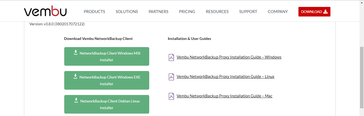The image size is (364, 116).
Task: Open the SOLUTIONS menu
Action: (127, 12)
